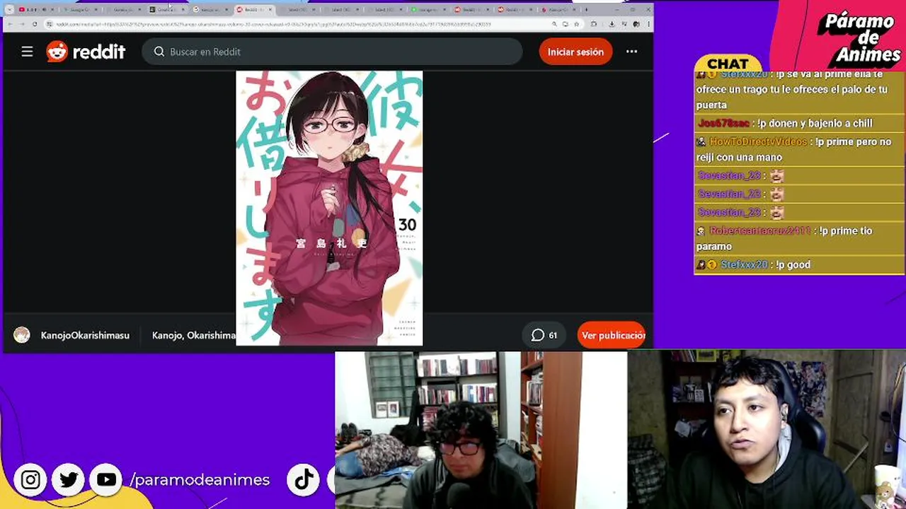This screenshot has width=906, height=509.
Task: Switch to the first YouTube browser tab
Action: pos(35,10)
